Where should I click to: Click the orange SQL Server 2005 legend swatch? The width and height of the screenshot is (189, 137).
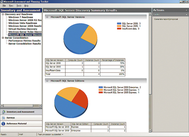pyautogui.click(x=119, y=26)
